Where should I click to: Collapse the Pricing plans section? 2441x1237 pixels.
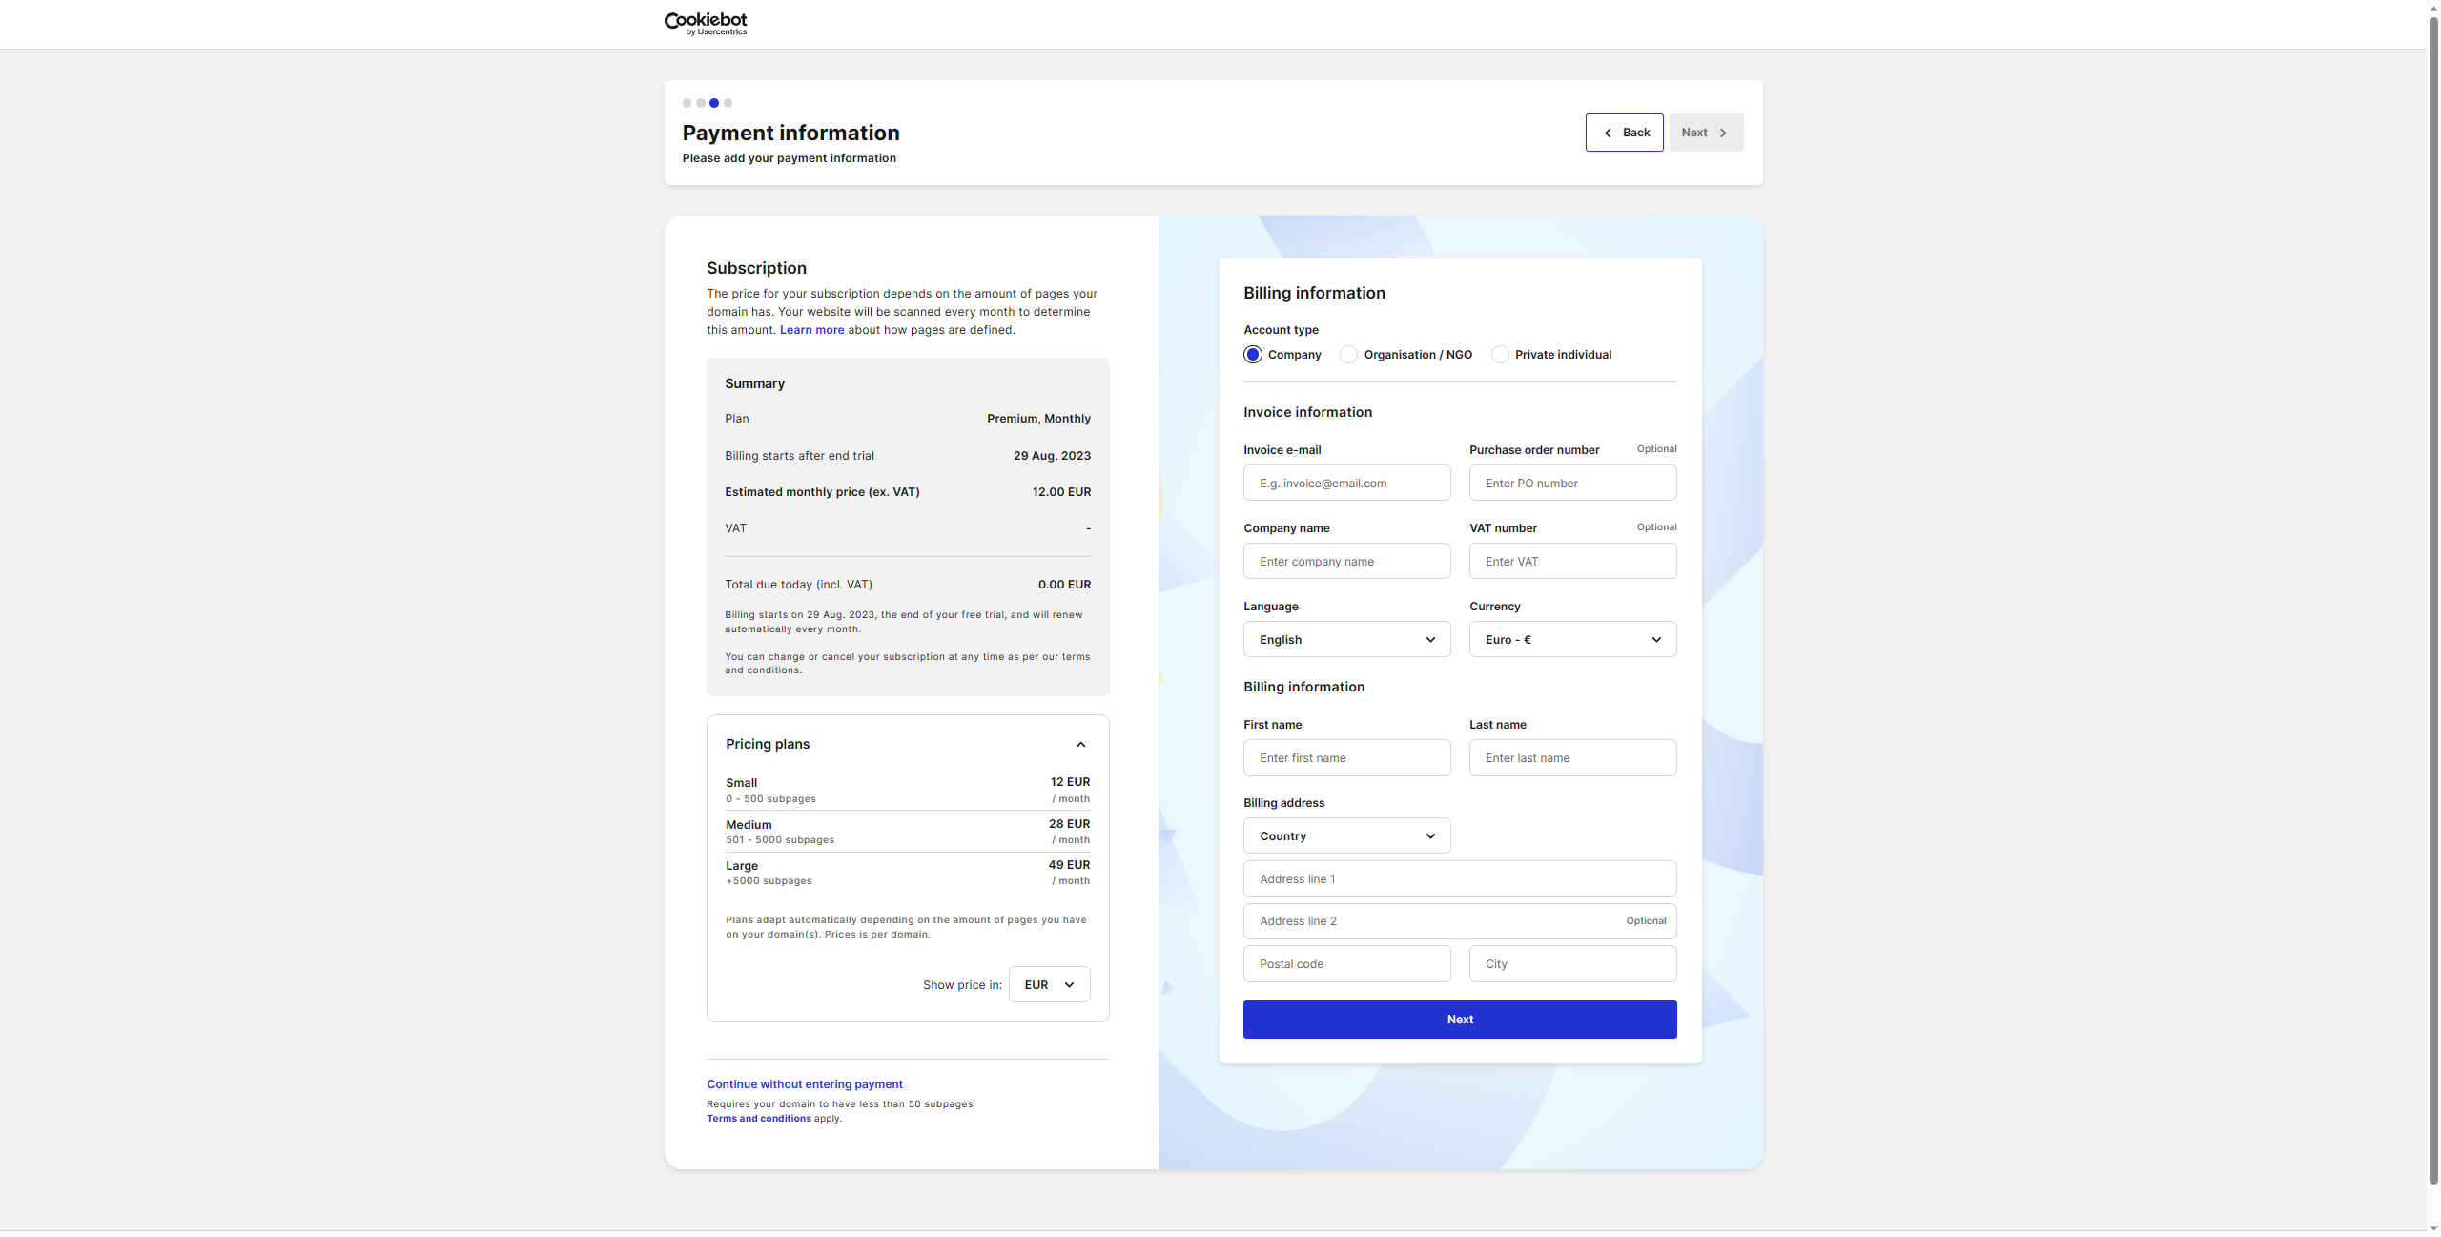click(1079, 744)
